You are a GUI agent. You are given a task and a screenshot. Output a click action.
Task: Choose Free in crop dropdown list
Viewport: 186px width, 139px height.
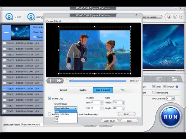point(66,112)
